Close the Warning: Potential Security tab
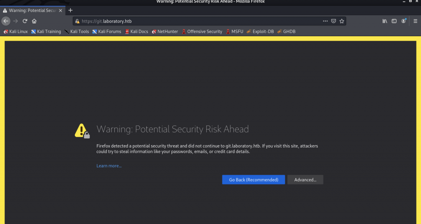 pos(61,10)
